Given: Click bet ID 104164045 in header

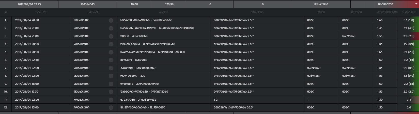Looking at the screenshot, I should click(87, 4).
